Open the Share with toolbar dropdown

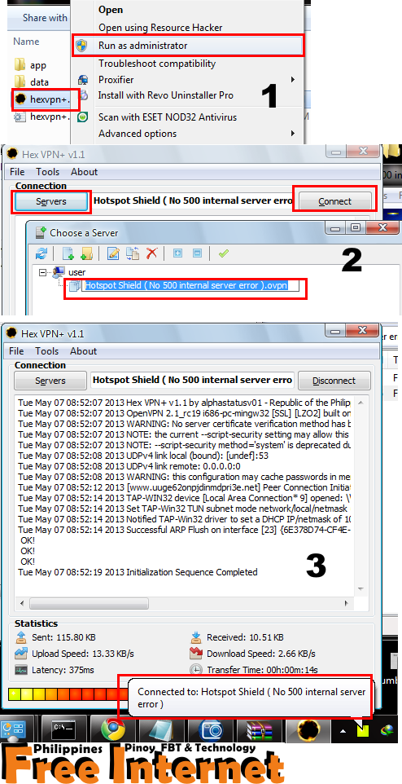click(44, 18)
